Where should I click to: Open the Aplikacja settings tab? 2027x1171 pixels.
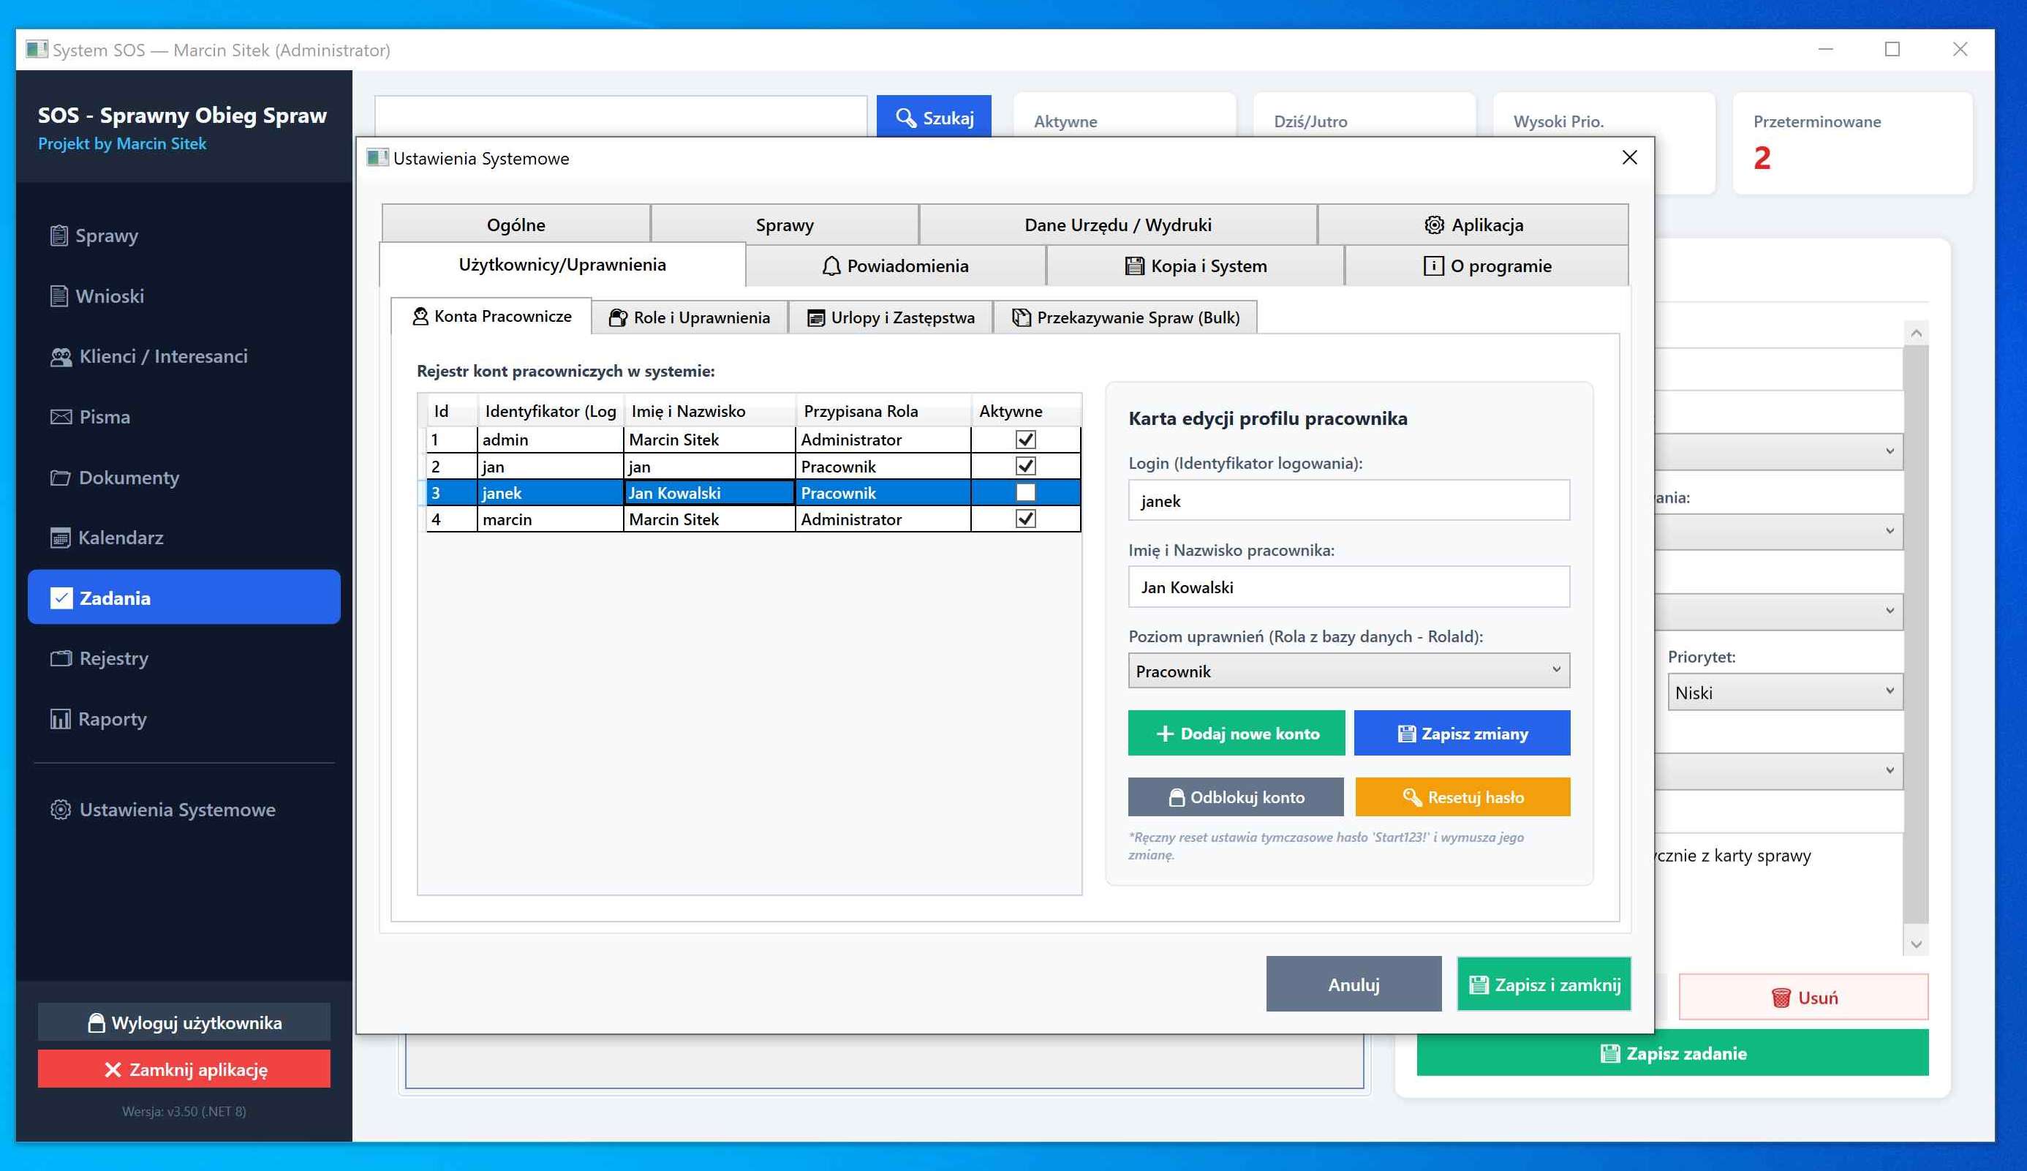pyautogui.click(x=1473, y=225)
